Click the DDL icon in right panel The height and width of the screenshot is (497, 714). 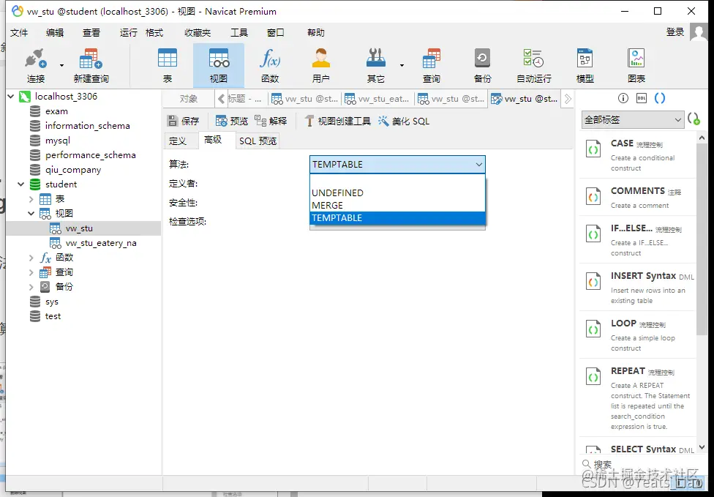pyautogui.click(x=641, y=98)
